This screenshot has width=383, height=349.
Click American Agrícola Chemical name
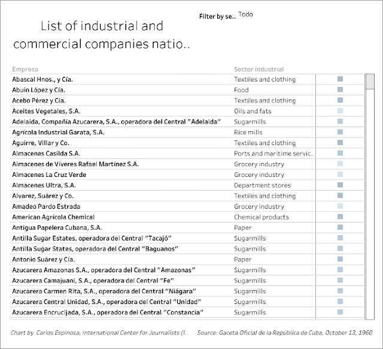tap(53, 217)
